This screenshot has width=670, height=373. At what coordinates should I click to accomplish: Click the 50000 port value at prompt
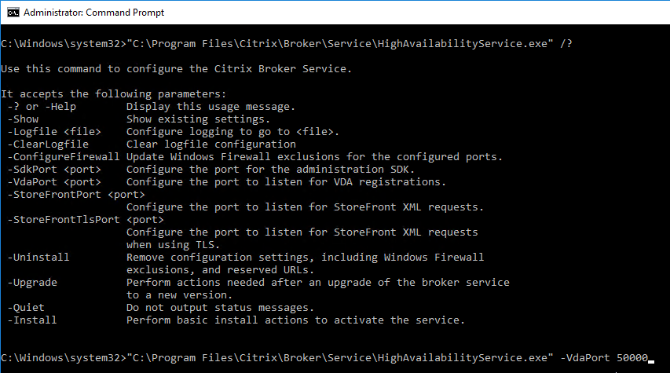pyautogui.click(x=632, y=357)
